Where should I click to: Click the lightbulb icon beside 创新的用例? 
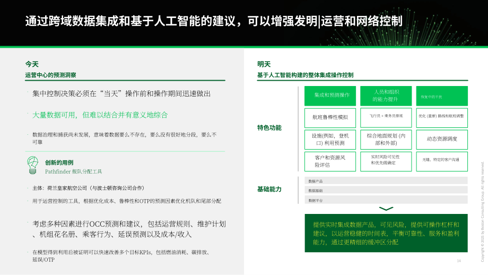coord(33,165)
